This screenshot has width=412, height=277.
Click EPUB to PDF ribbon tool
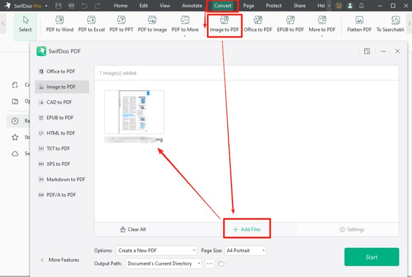tap(290, 24)
